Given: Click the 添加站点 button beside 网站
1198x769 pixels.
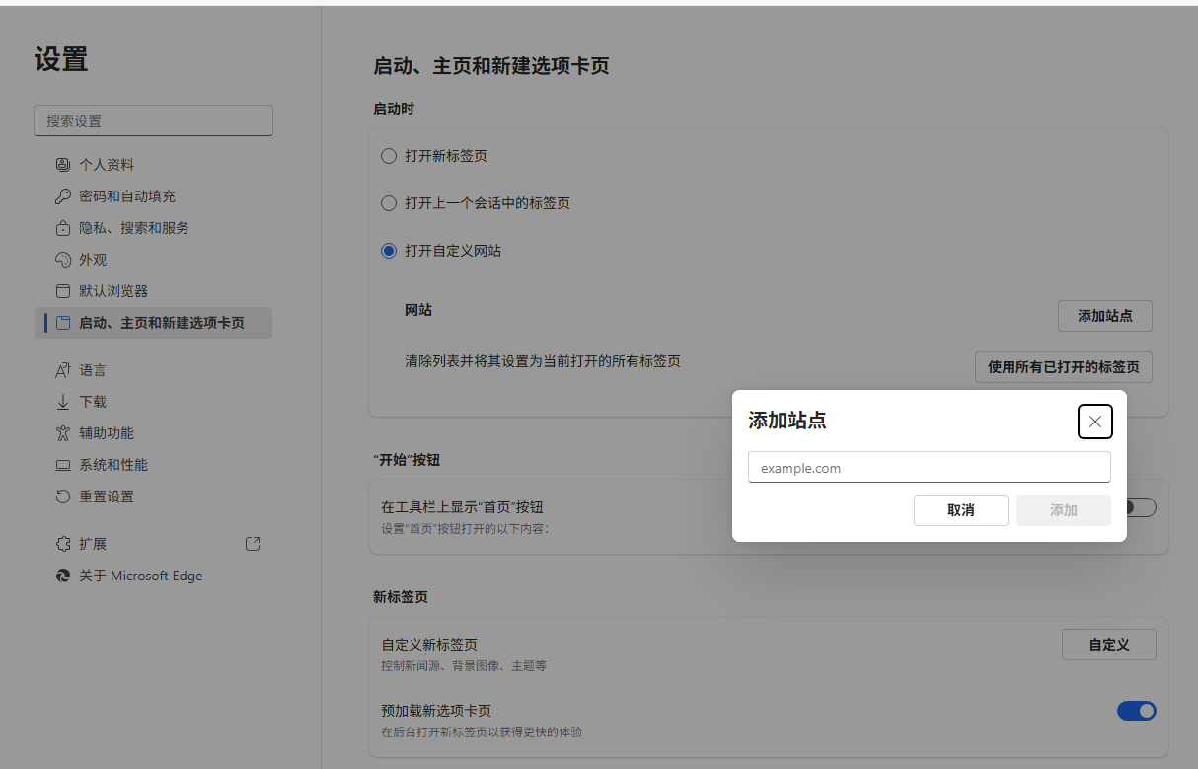Looking at the screenshot, I should click(x=1105, y=316).
